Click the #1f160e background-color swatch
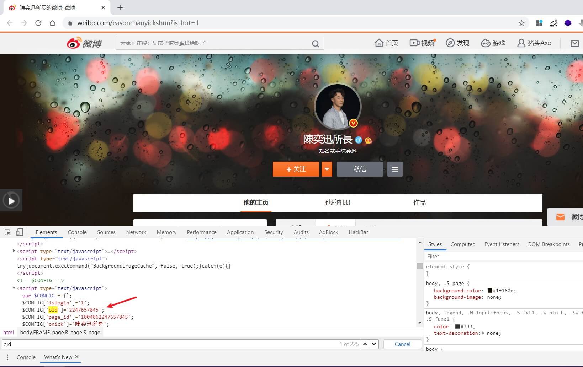This screenshot has height=367, width=583. 490,291
